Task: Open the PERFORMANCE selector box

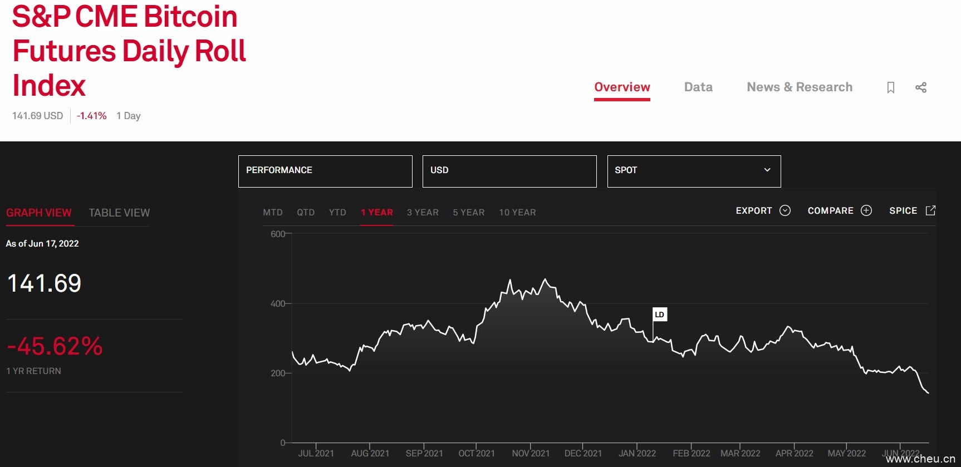Action: [x=325, y=171]
